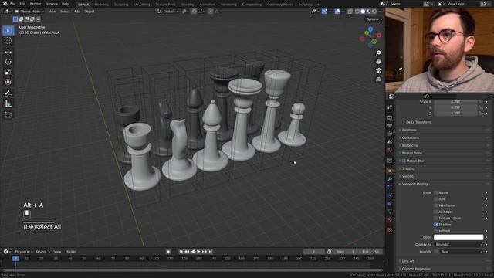Click the zoom magnifier viewport icon
Viewport: 494px width, 278px height.
coord(378,53)
